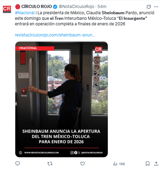
Task: Click the Grok explain-post icon
Action: tap(148, 7)
